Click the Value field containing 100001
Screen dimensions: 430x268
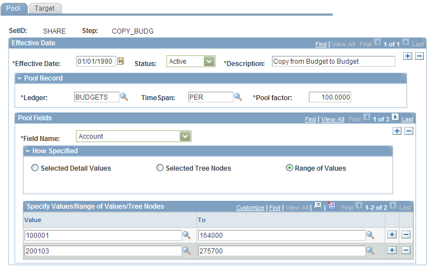(103, 236)
